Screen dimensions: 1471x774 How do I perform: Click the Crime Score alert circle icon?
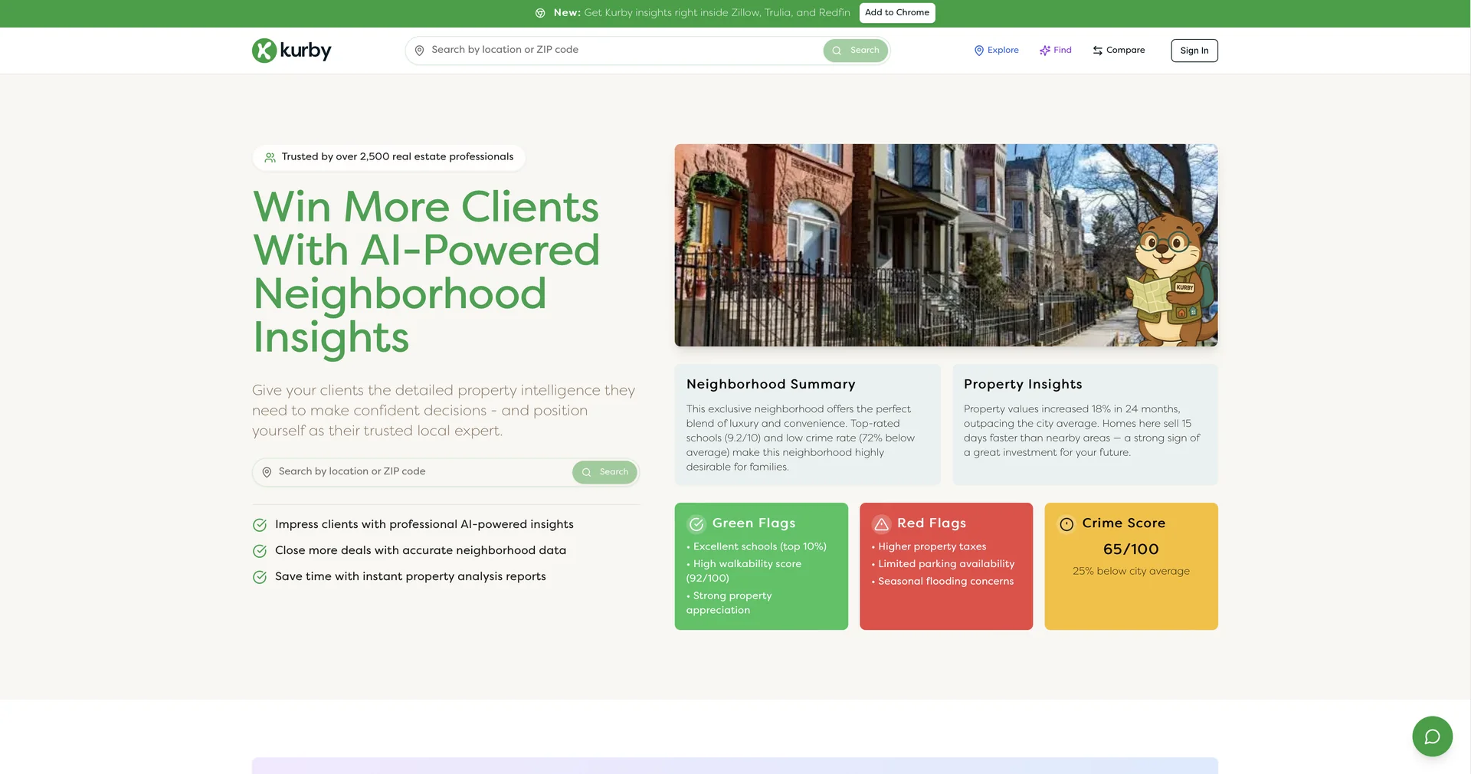click(1066, 524)
